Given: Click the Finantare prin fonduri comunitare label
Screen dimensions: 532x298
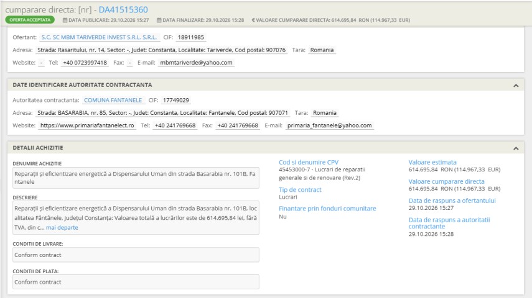Looking at the screenshot, I should click(x=327, y=209).
